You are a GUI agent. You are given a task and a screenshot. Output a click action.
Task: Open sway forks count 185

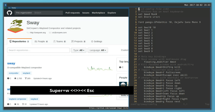tap(27, 79)
